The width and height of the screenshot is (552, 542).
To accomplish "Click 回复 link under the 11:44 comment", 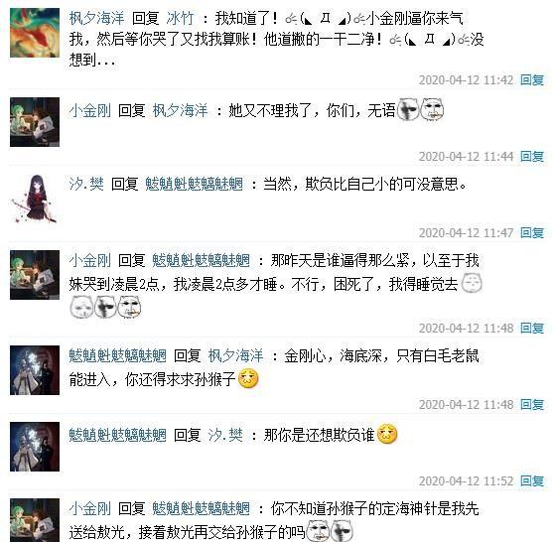I will point(532,157).
